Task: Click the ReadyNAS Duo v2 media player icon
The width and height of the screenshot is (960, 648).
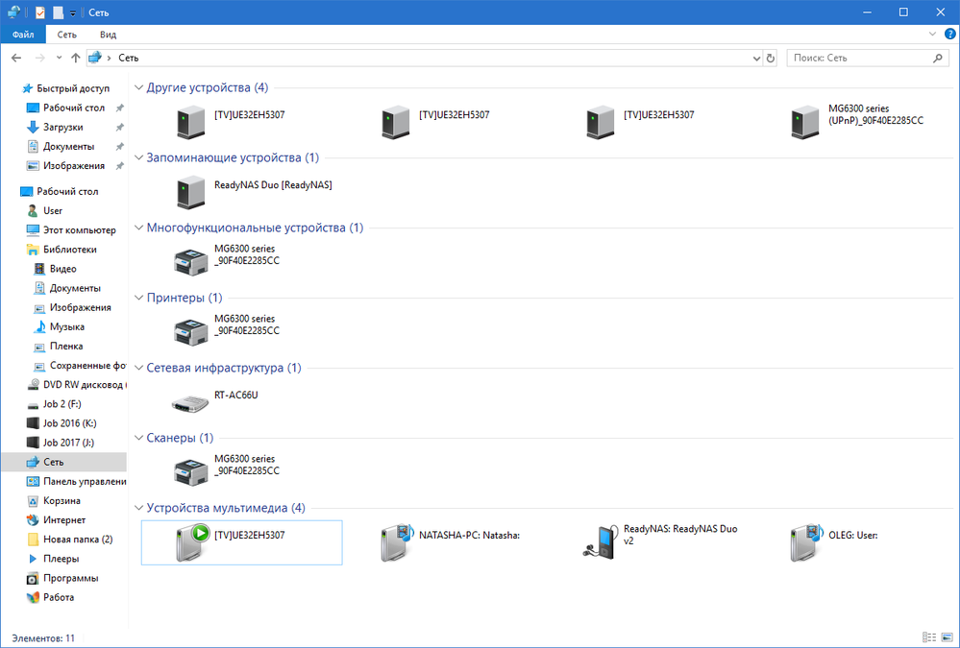Action: tap(600, 542)
